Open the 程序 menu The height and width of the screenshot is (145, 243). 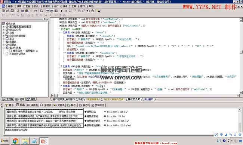(x=9, y=6)
